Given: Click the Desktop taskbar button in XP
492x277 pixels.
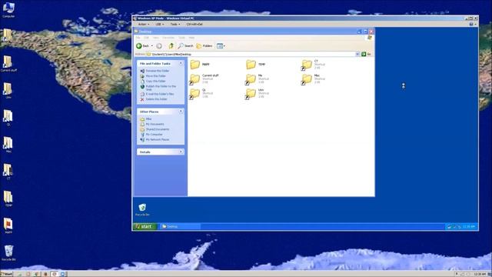Looking at the screenshot, I should (x=180, y=226).
